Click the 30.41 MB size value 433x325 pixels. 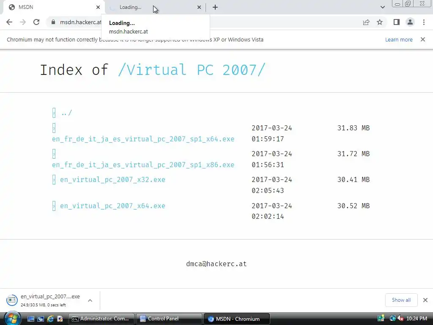click(x=354, y=179)
